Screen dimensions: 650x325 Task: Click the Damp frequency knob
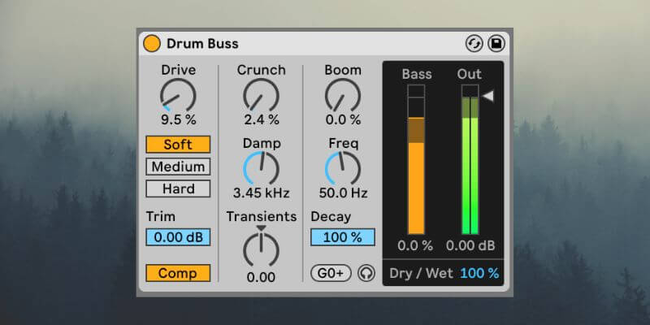pos(261,168)
